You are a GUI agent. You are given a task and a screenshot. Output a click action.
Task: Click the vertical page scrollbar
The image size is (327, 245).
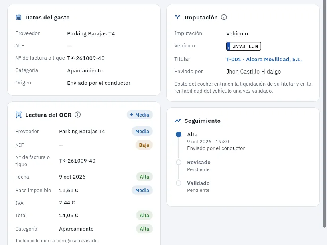tap(325, 114)
